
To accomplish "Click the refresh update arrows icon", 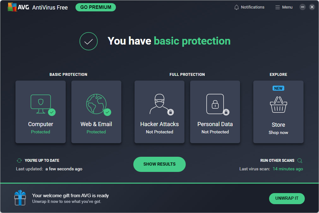I will (19, 161).
